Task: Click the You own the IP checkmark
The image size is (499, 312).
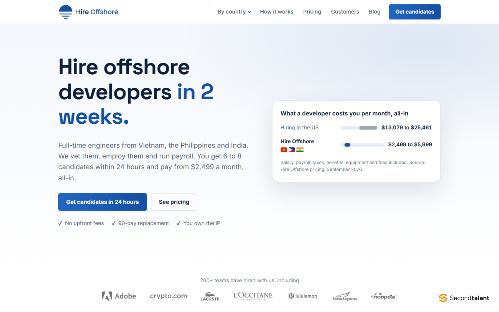Action: tap(179, 223)
